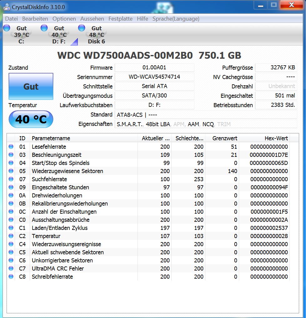Click the status orb for Rekalibrierungswiederholungen row

[x=11, y=203]
